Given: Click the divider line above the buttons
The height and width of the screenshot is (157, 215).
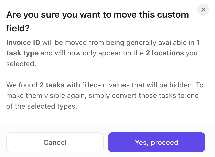Looking at the screenshot, I should (107, 124).
